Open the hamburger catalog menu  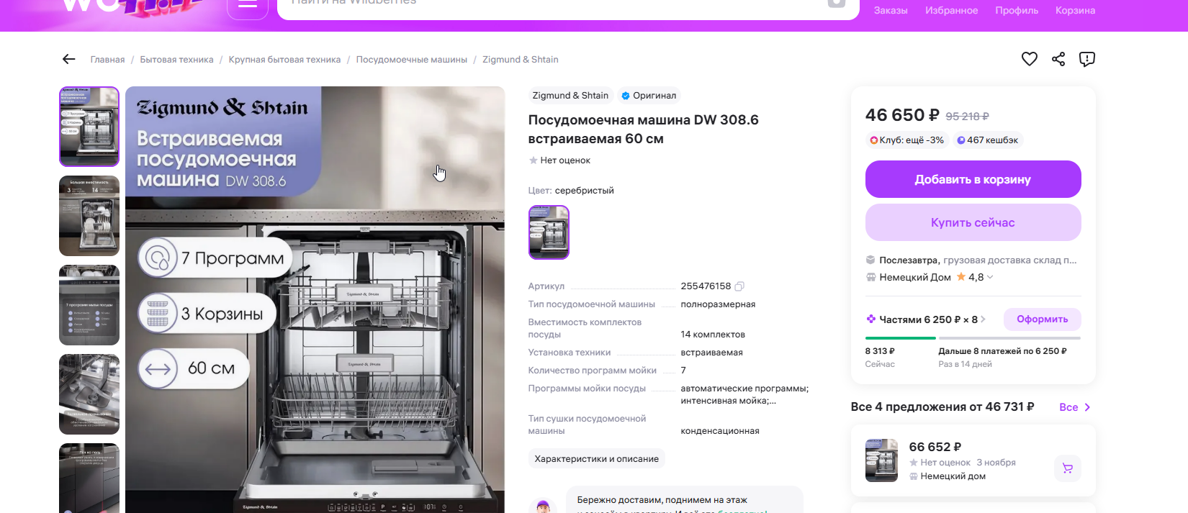point(248,4)
